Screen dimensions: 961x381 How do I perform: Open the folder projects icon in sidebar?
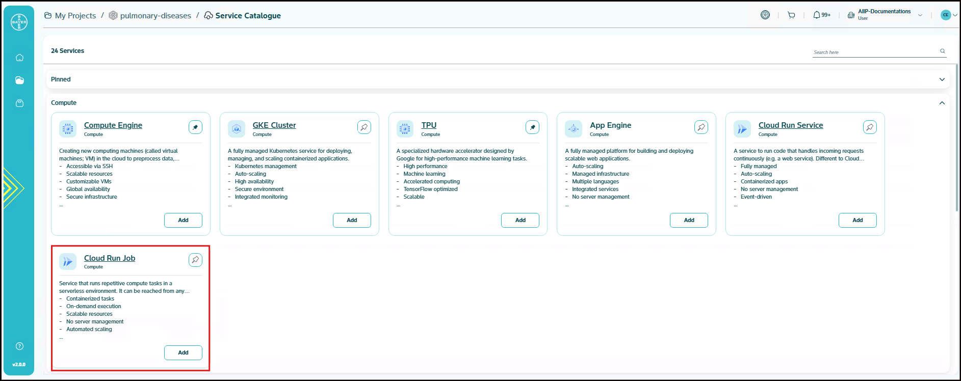click(19, 80)
